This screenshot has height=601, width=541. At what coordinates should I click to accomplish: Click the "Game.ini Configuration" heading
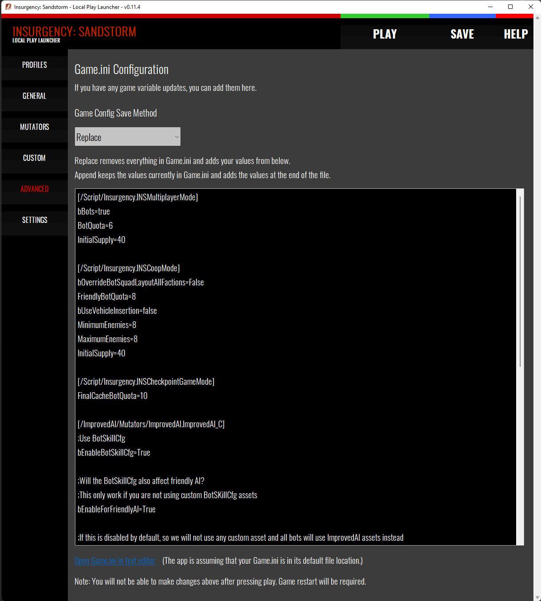(122, 70)
